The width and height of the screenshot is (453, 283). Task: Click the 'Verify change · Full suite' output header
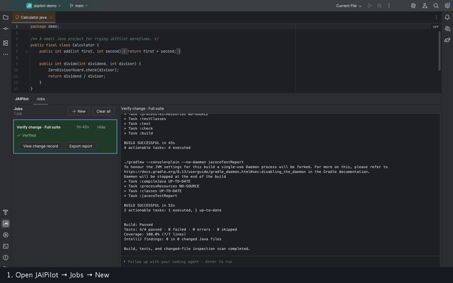tap(142, 109)
